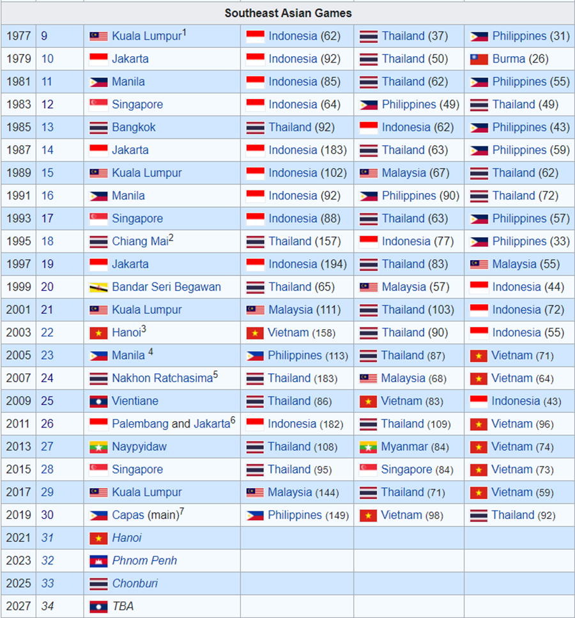Open edition number 9 link
Screen dimensions: 575x618
pos(44,36)
